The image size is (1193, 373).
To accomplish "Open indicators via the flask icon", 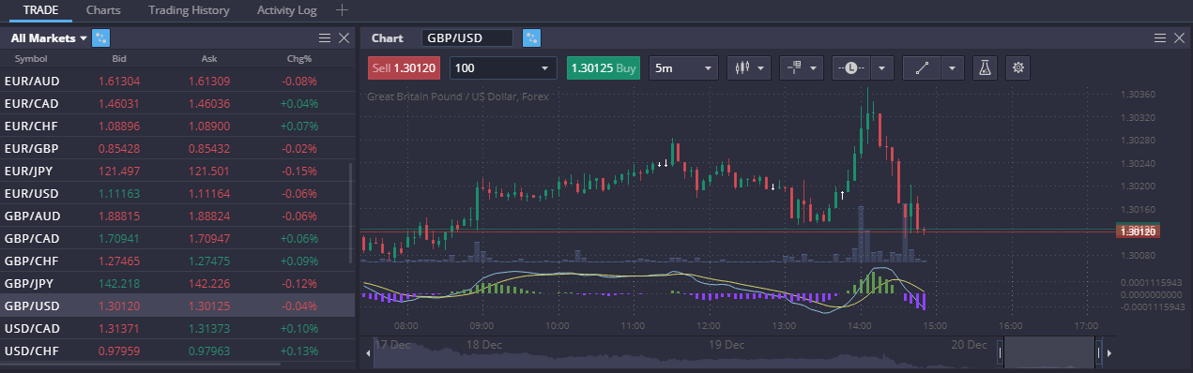I will click(985, 68).
